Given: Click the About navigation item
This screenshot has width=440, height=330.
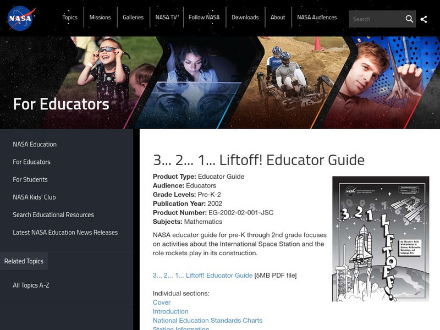Looking at the screenshot, I should click(x=278, y=18).
